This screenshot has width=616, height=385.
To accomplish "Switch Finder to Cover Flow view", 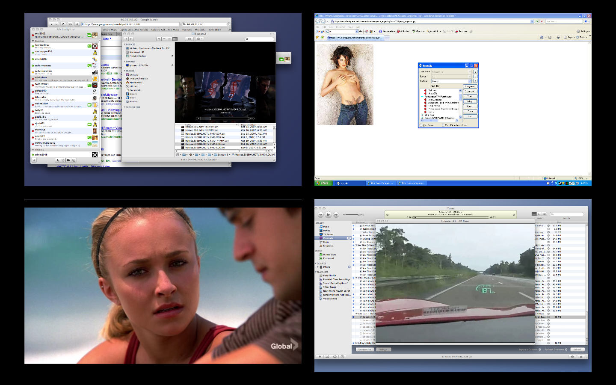I will tap(175, 39).
